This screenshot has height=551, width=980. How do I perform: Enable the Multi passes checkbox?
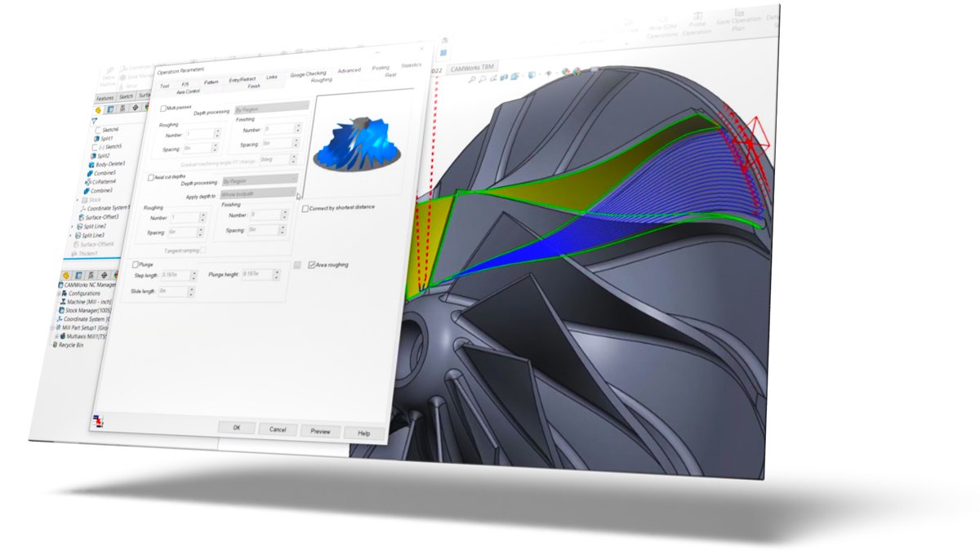(163, 108)
